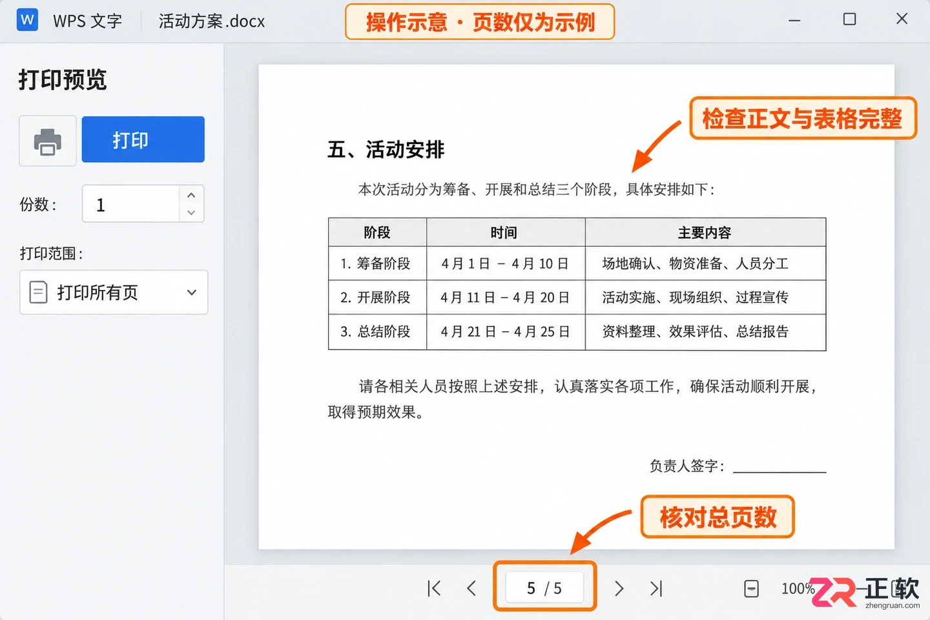Click the 打印预览 panel title

63,80
